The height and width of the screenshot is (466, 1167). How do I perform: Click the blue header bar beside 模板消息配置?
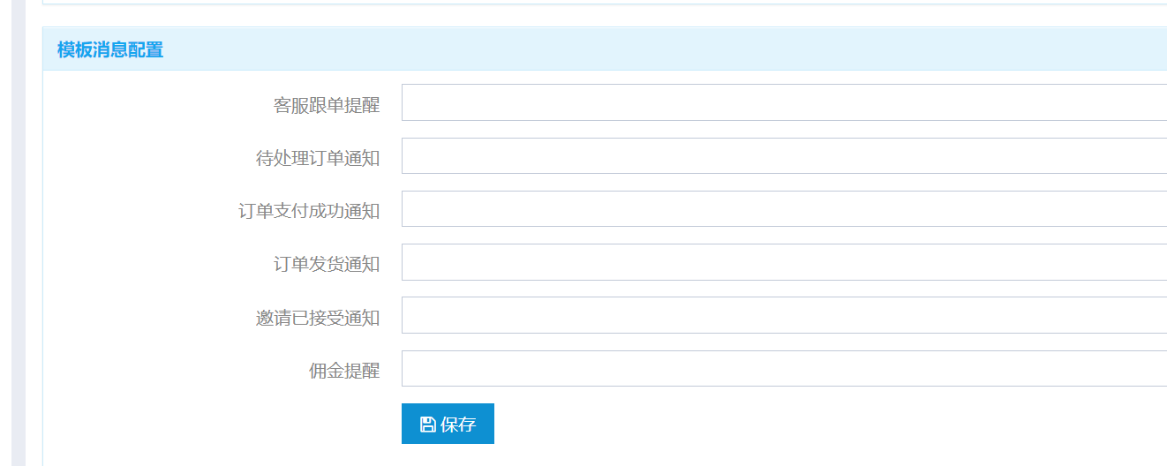pyautogui.click(x=662, y=49)
